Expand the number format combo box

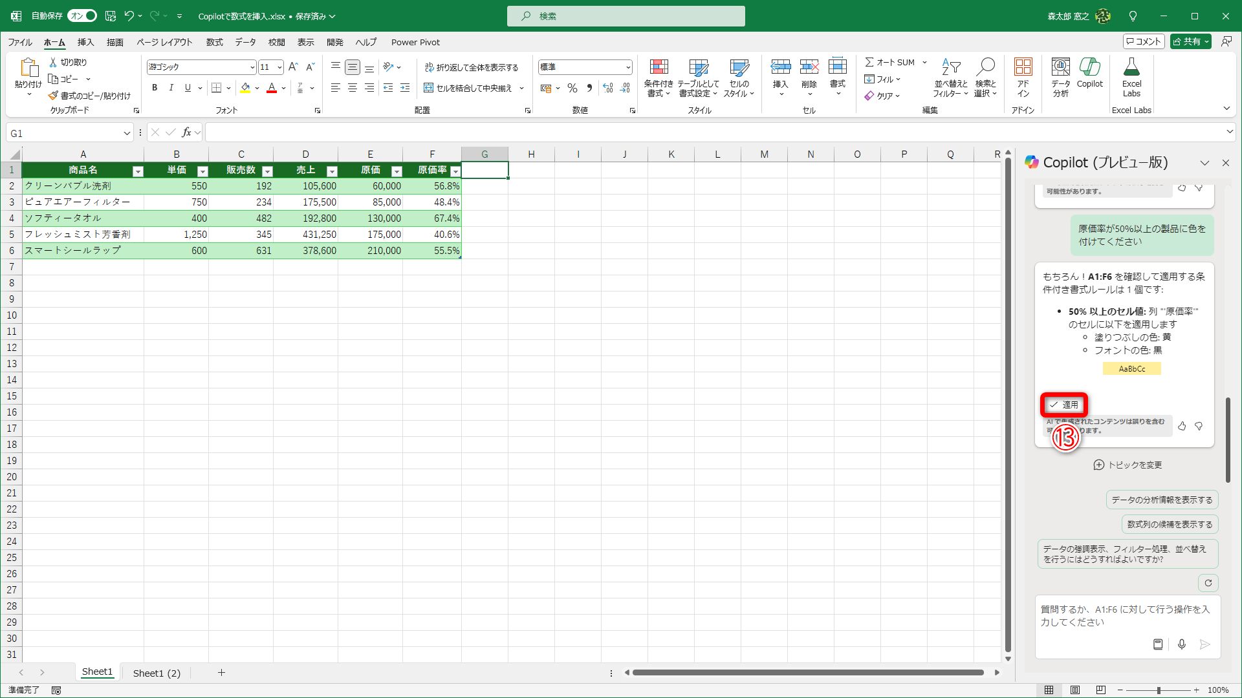tap(627, 67)
